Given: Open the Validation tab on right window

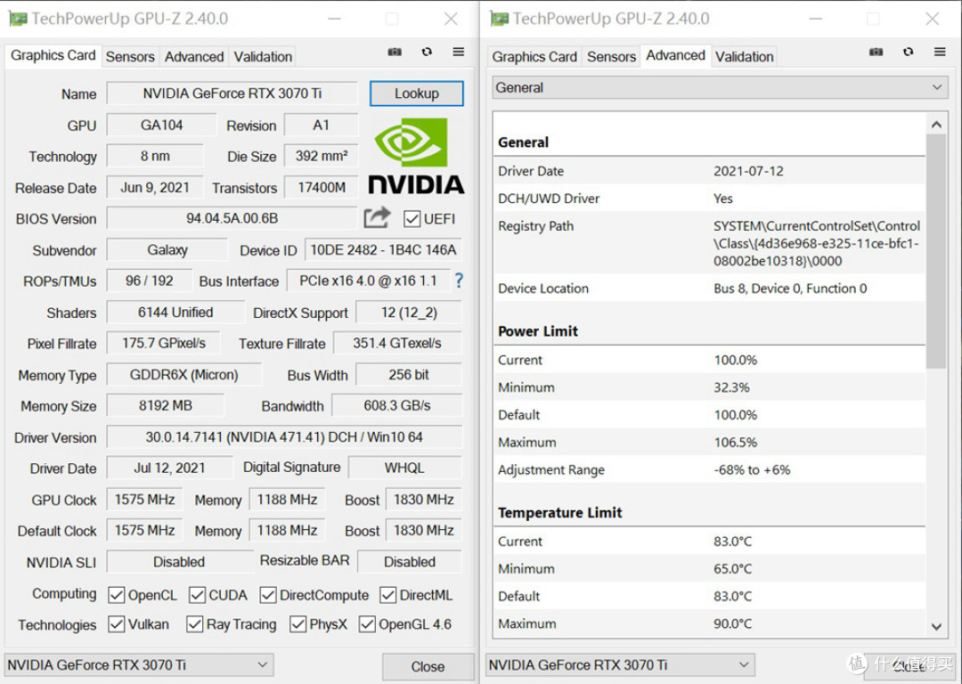Looking at the screenshot, I should (x=745, y=56).
